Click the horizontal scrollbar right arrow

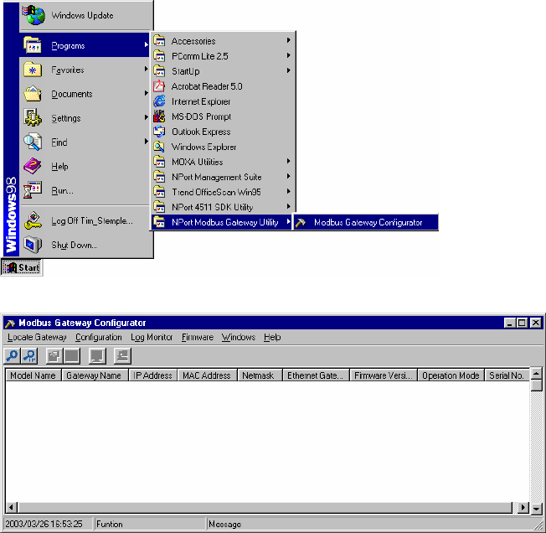tap(523, 507)
